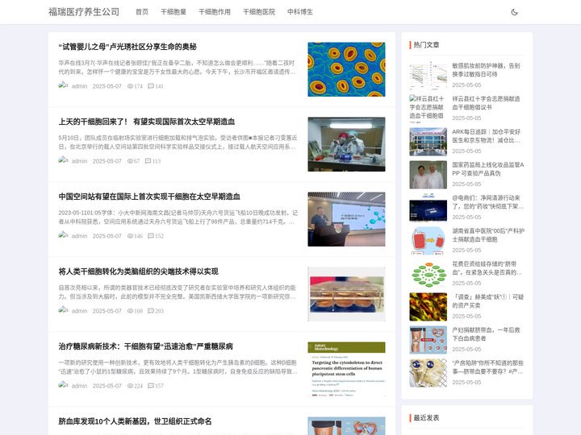581x435 pixels.
Task: Click admin avatar icon under 糖尿病新技术 post
Action: click(x=63, y=385)
